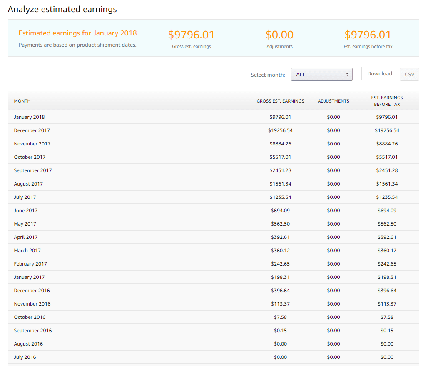Click gross earnings $360.12 for March 2017

280,251
